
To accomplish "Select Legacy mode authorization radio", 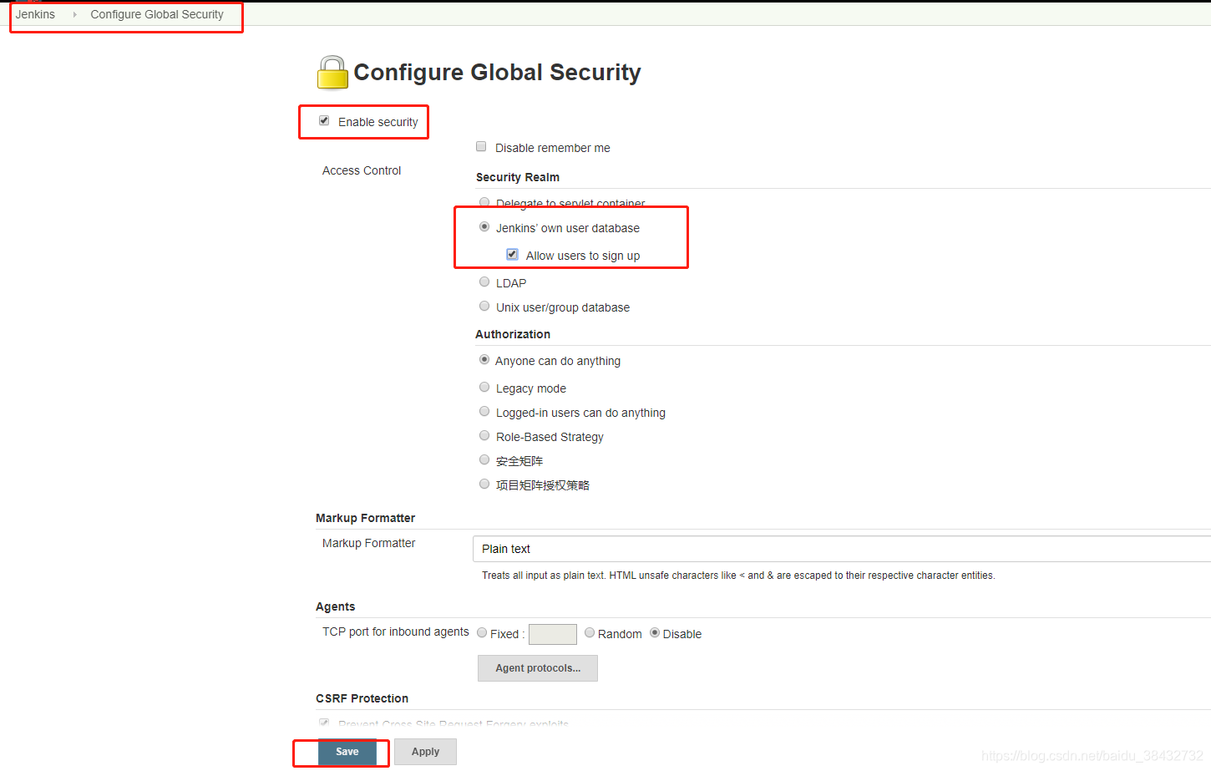I will (x=484, y=388).
